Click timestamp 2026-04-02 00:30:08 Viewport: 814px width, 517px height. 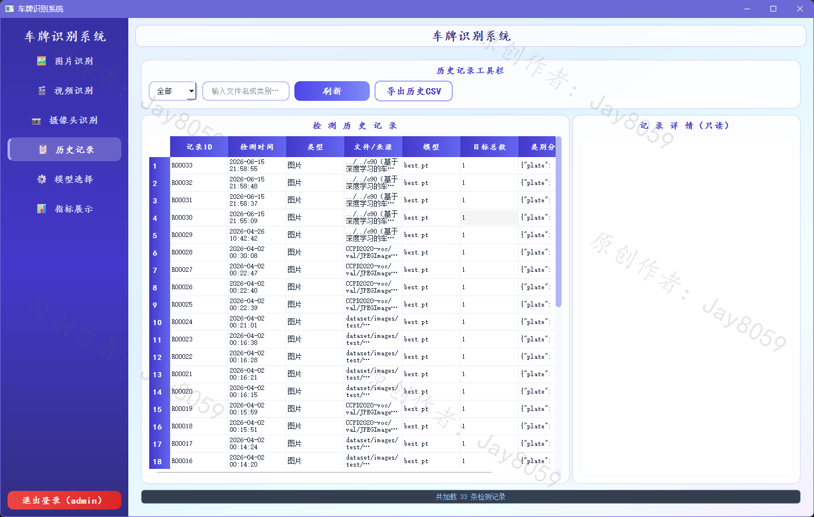[257, 253]
